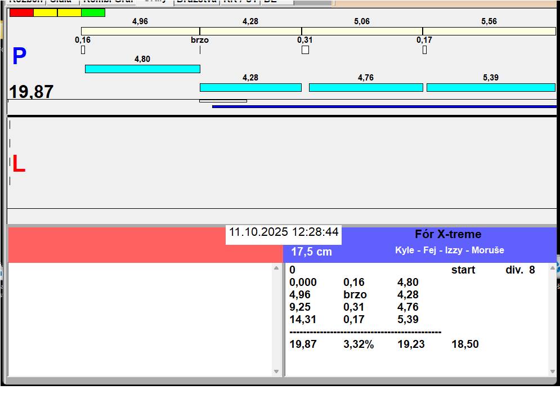Select the cyan bar labeled 5,39
Screen dimensions: 560x403
click(491, 87)
